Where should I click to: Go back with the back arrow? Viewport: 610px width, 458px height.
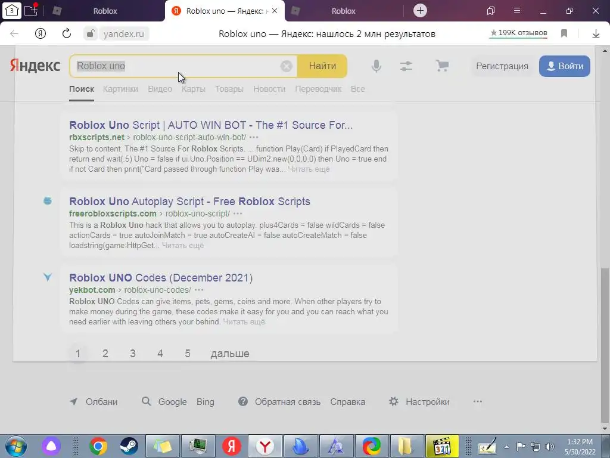tap(14, 34)
